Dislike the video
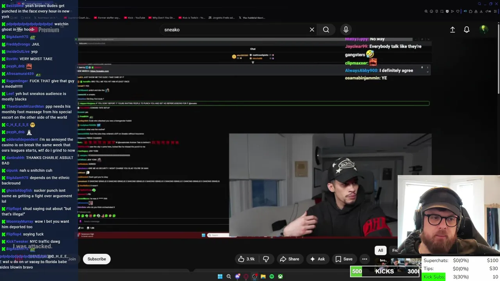Image resolution: width=500 pixels, height=281 pixels. click(266, 259)
